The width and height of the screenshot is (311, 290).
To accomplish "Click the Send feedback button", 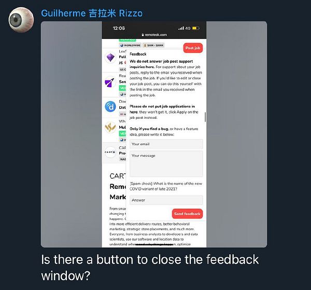I will coord(187,214).
